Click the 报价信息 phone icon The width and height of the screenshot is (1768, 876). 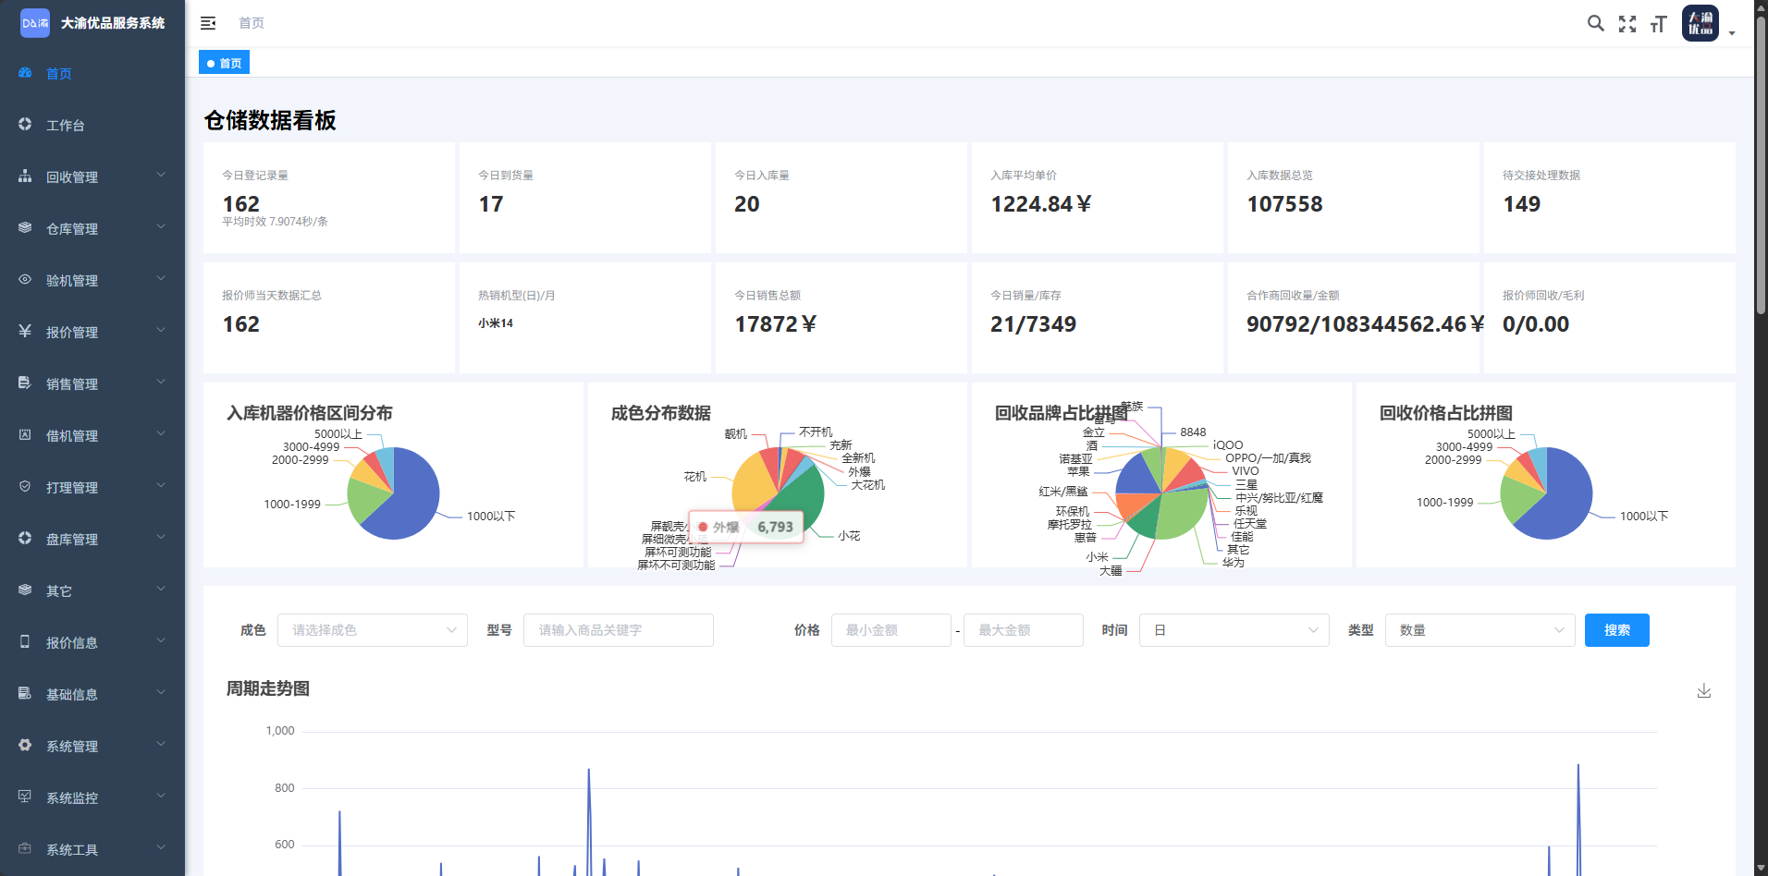click(25, 642)
